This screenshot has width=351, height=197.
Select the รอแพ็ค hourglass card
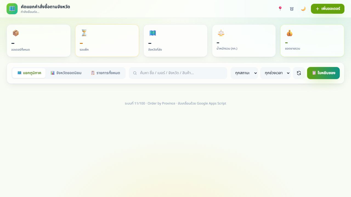click(107, 41)
